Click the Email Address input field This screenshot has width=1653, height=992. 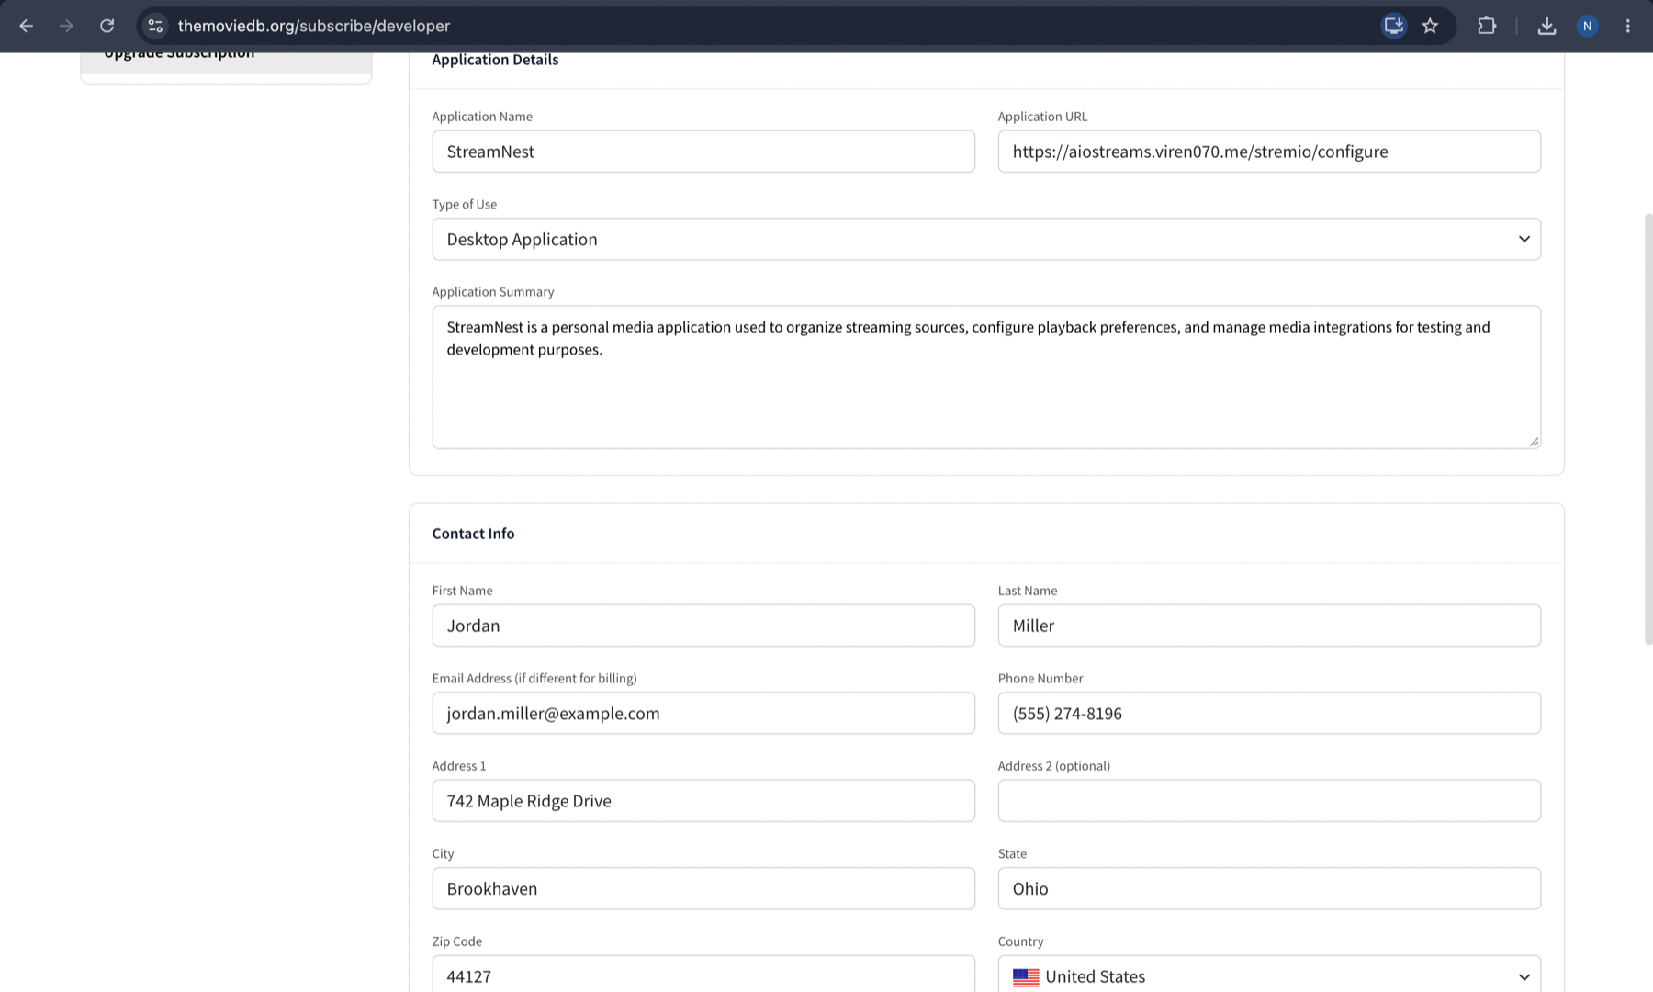[x=703, y=713]
